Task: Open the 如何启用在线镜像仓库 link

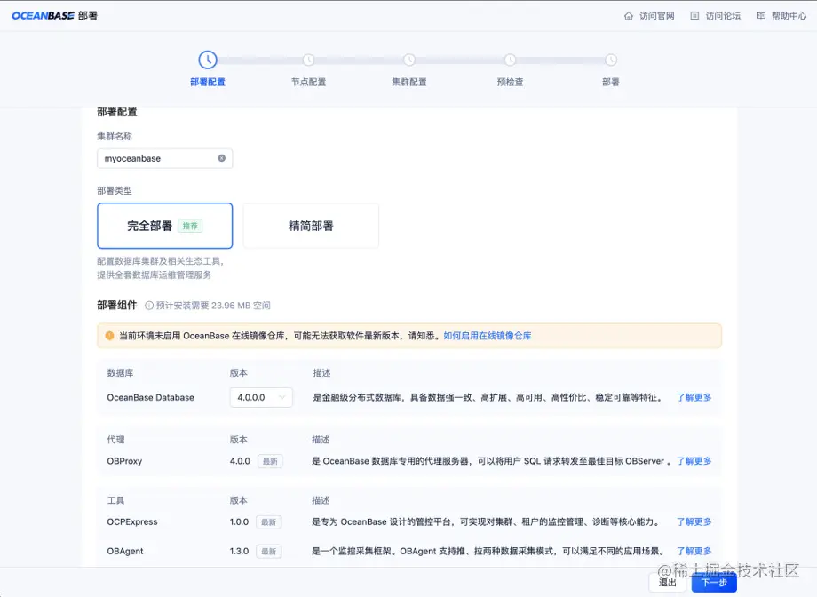Action: point(488,336)
